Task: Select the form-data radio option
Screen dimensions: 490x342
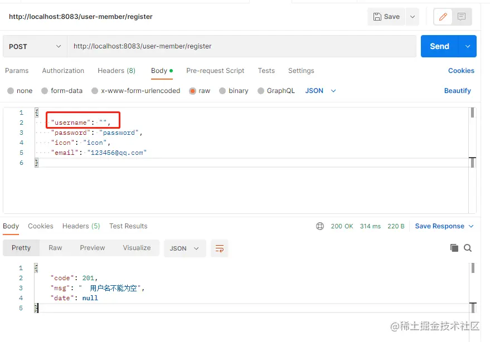Action: pyautogui.click(x=45, y=91)
